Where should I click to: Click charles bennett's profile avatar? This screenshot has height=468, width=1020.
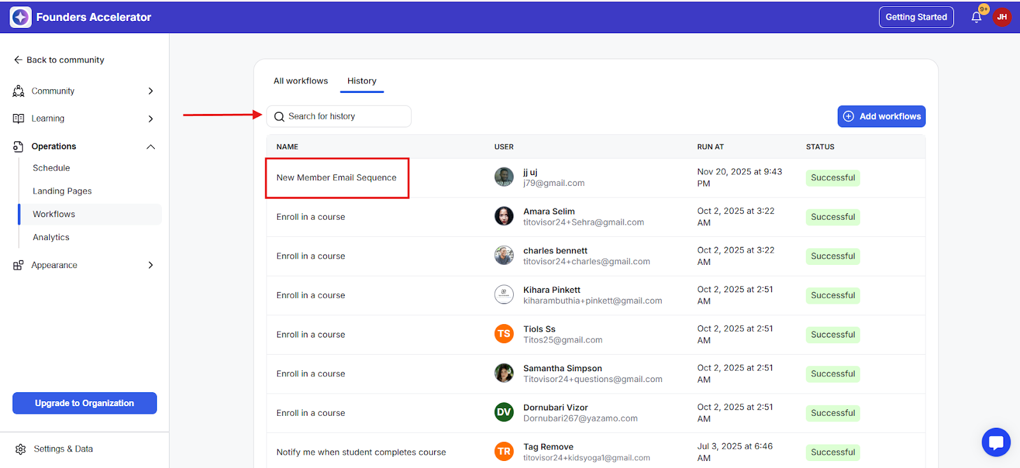pyautogui.click(x=504, y=255)
